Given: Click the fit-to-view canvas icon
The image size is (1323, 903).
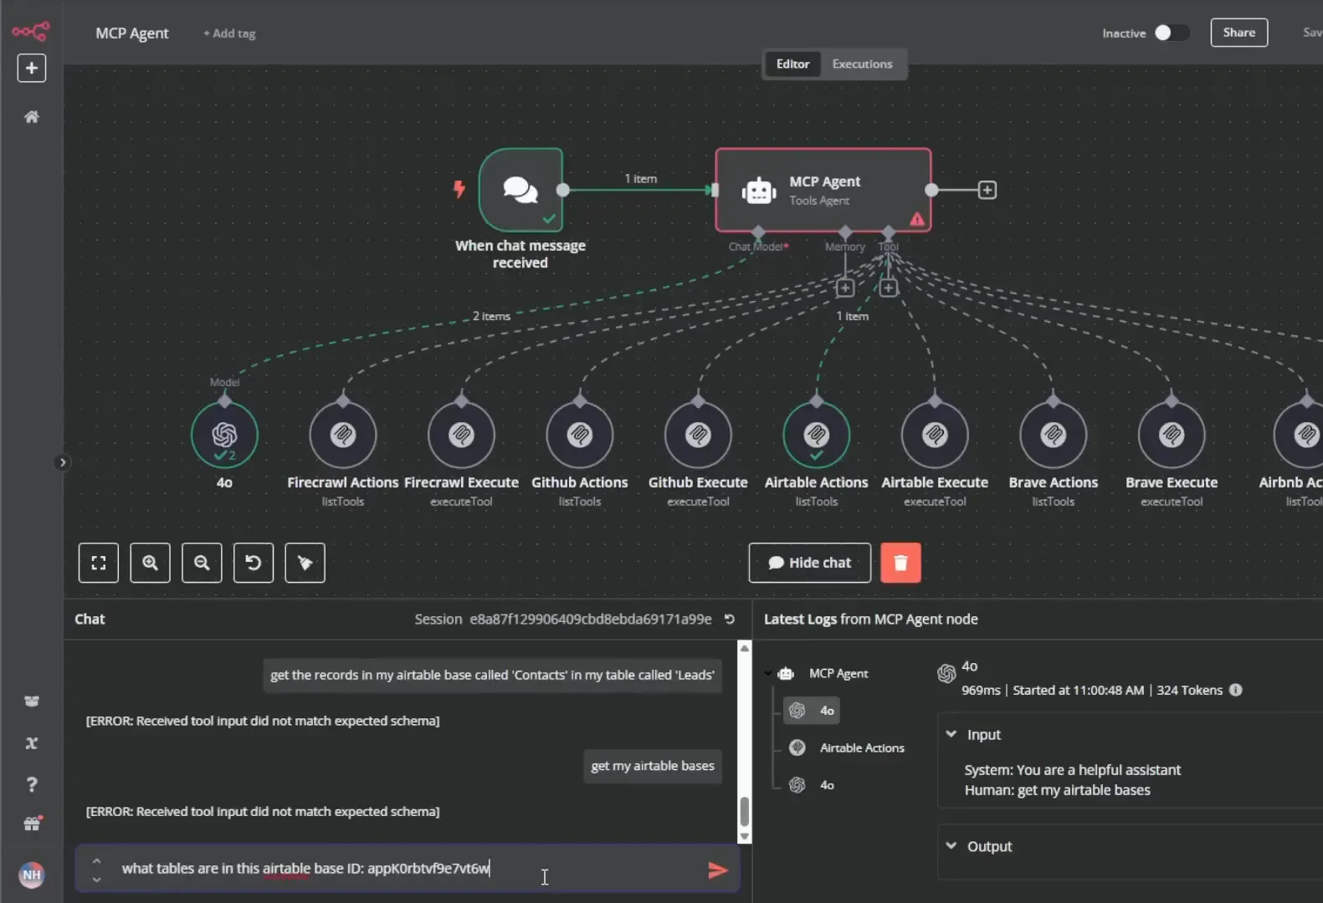Looking at the screenshot, I should (x=99, y=563).
